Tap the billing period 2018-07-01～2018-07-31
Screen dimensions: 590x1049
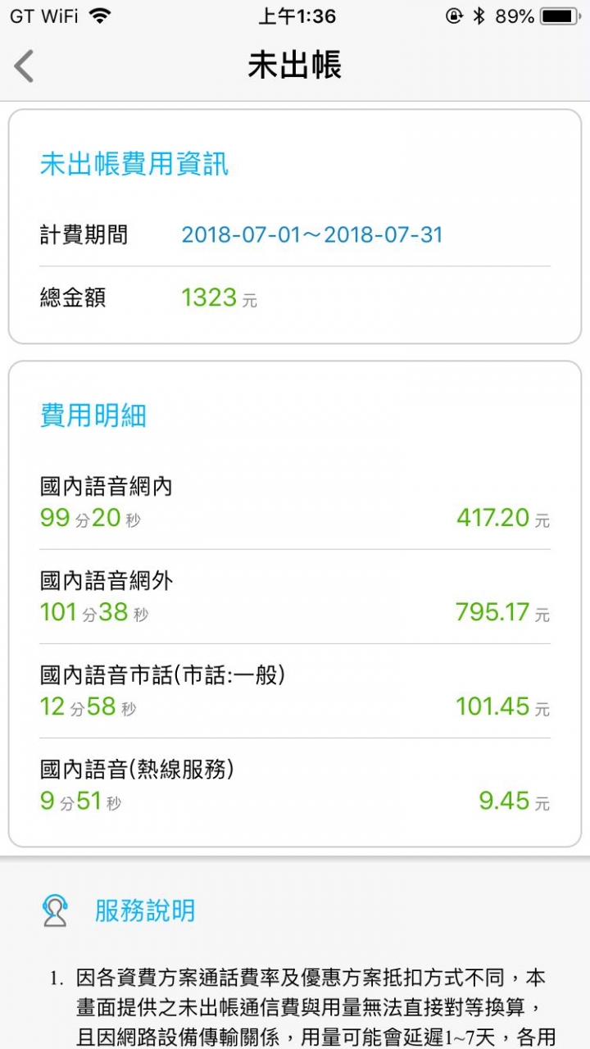(312, 235)
